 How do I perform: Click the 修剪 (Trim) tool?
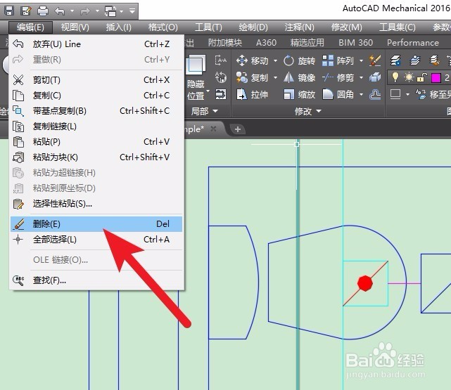338,78
